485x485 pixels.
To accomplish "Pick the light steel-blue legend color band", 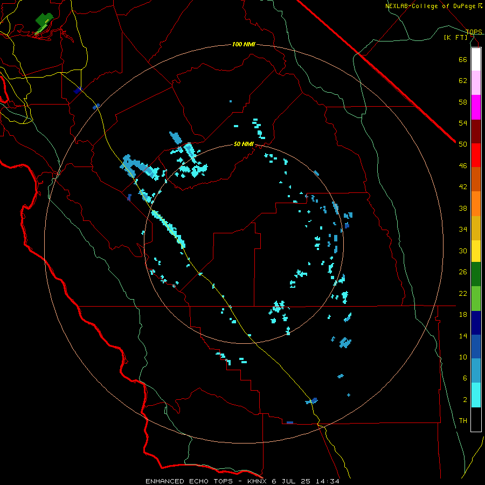I will 476,371.
